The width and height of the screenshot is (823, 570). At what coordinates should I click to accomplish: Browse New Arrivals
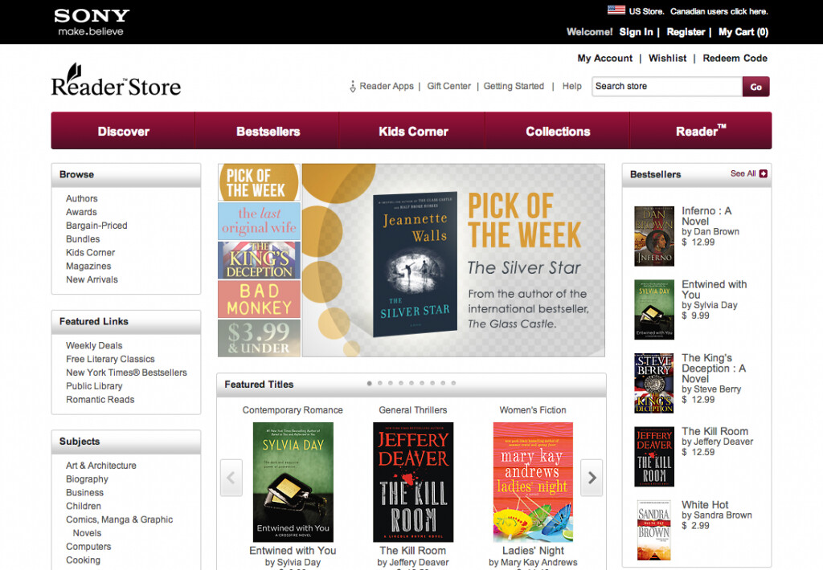click(92, 279)
